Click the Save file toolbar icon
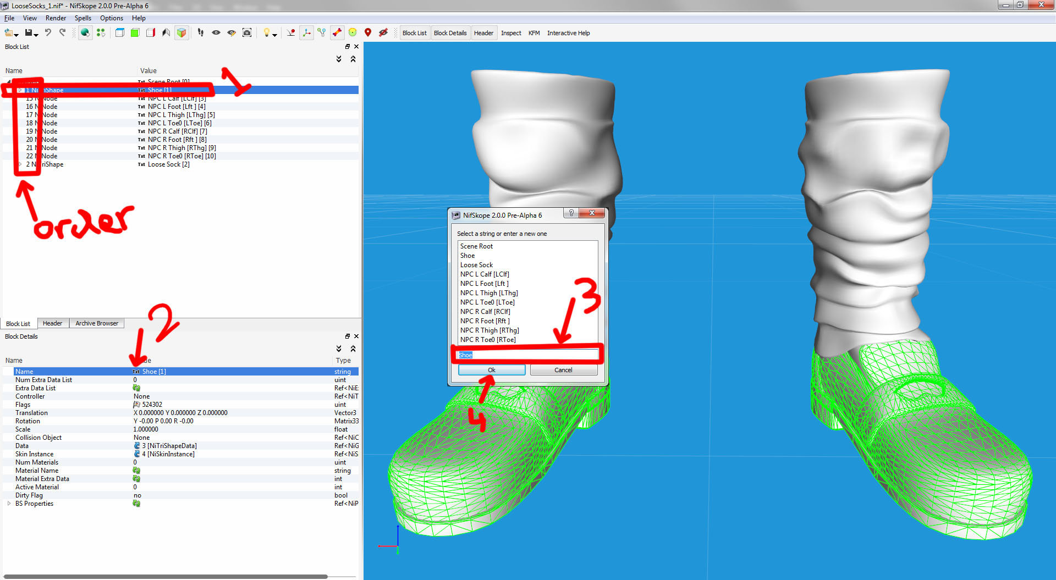Image resolution: width=1056 pixels, height=580 pixels. coord(29,33)
